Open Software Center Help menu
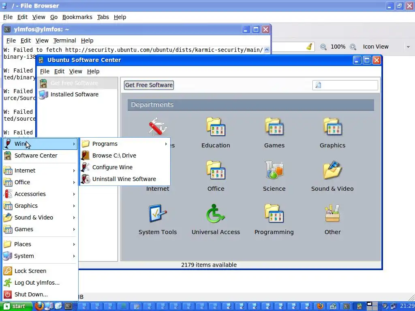 pos(93,71)
